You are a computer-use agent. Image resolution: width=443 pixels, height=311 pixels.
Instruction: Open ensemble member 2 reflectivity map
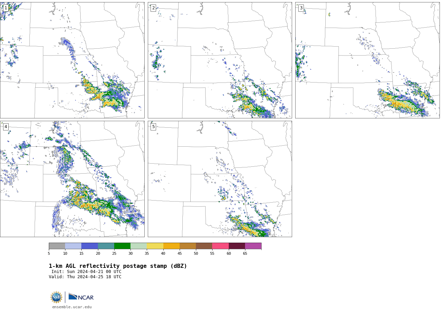coord(220,60)
